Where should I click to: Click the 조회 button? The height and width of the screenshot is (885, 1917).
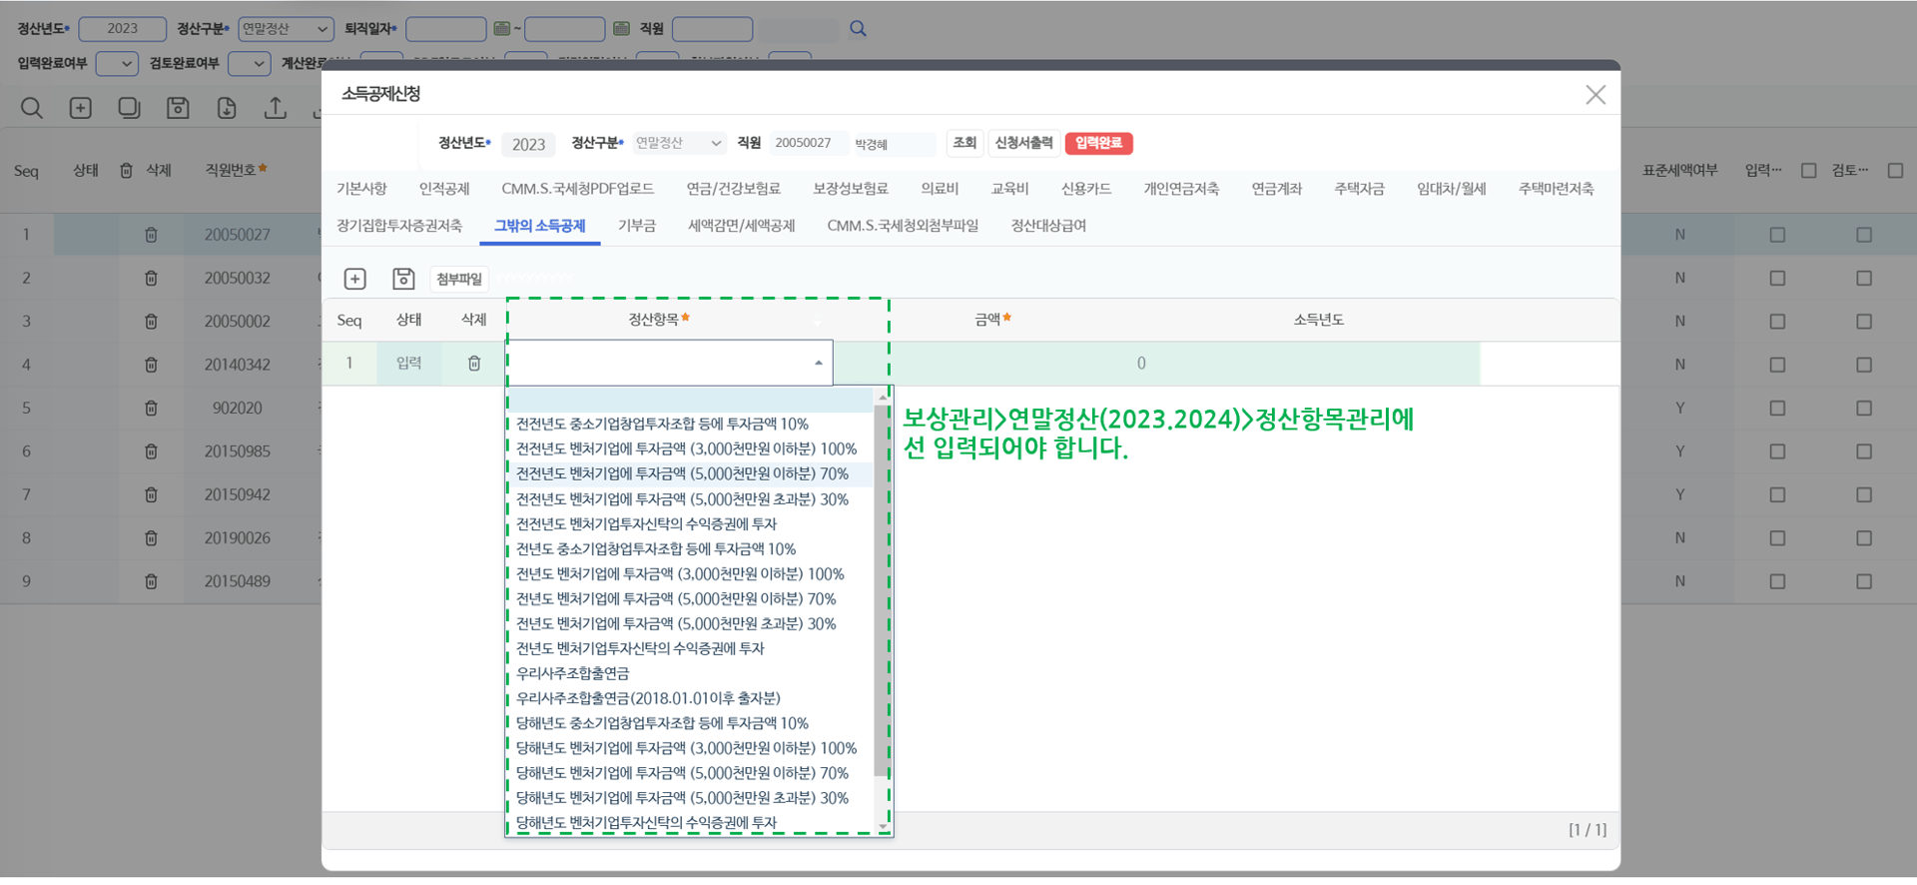[964, 143]
